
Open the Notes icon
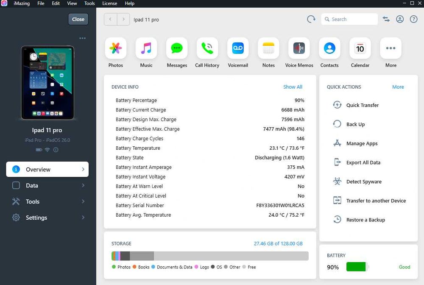(x=268, y=48)
